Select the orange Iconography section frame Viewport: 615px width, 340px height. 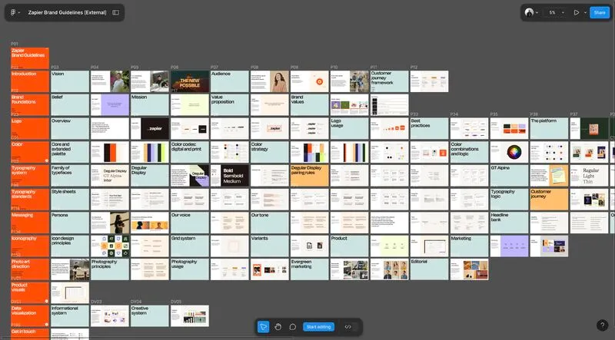click(x=30, y=246)
